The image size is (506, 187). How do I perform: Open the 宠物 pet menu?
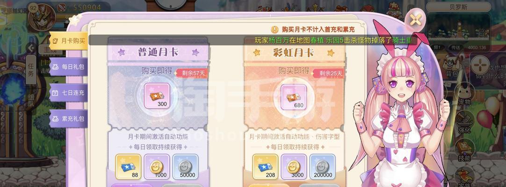tap(464, 95)
